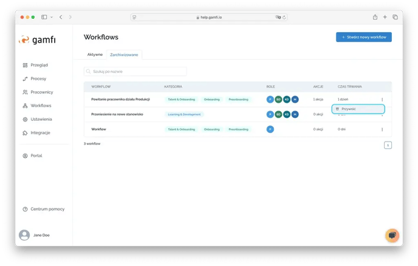Viewport: 418px width, 266px height.
Task: Click the Stwórz nowy workflow button
Action: pos(363,37)
